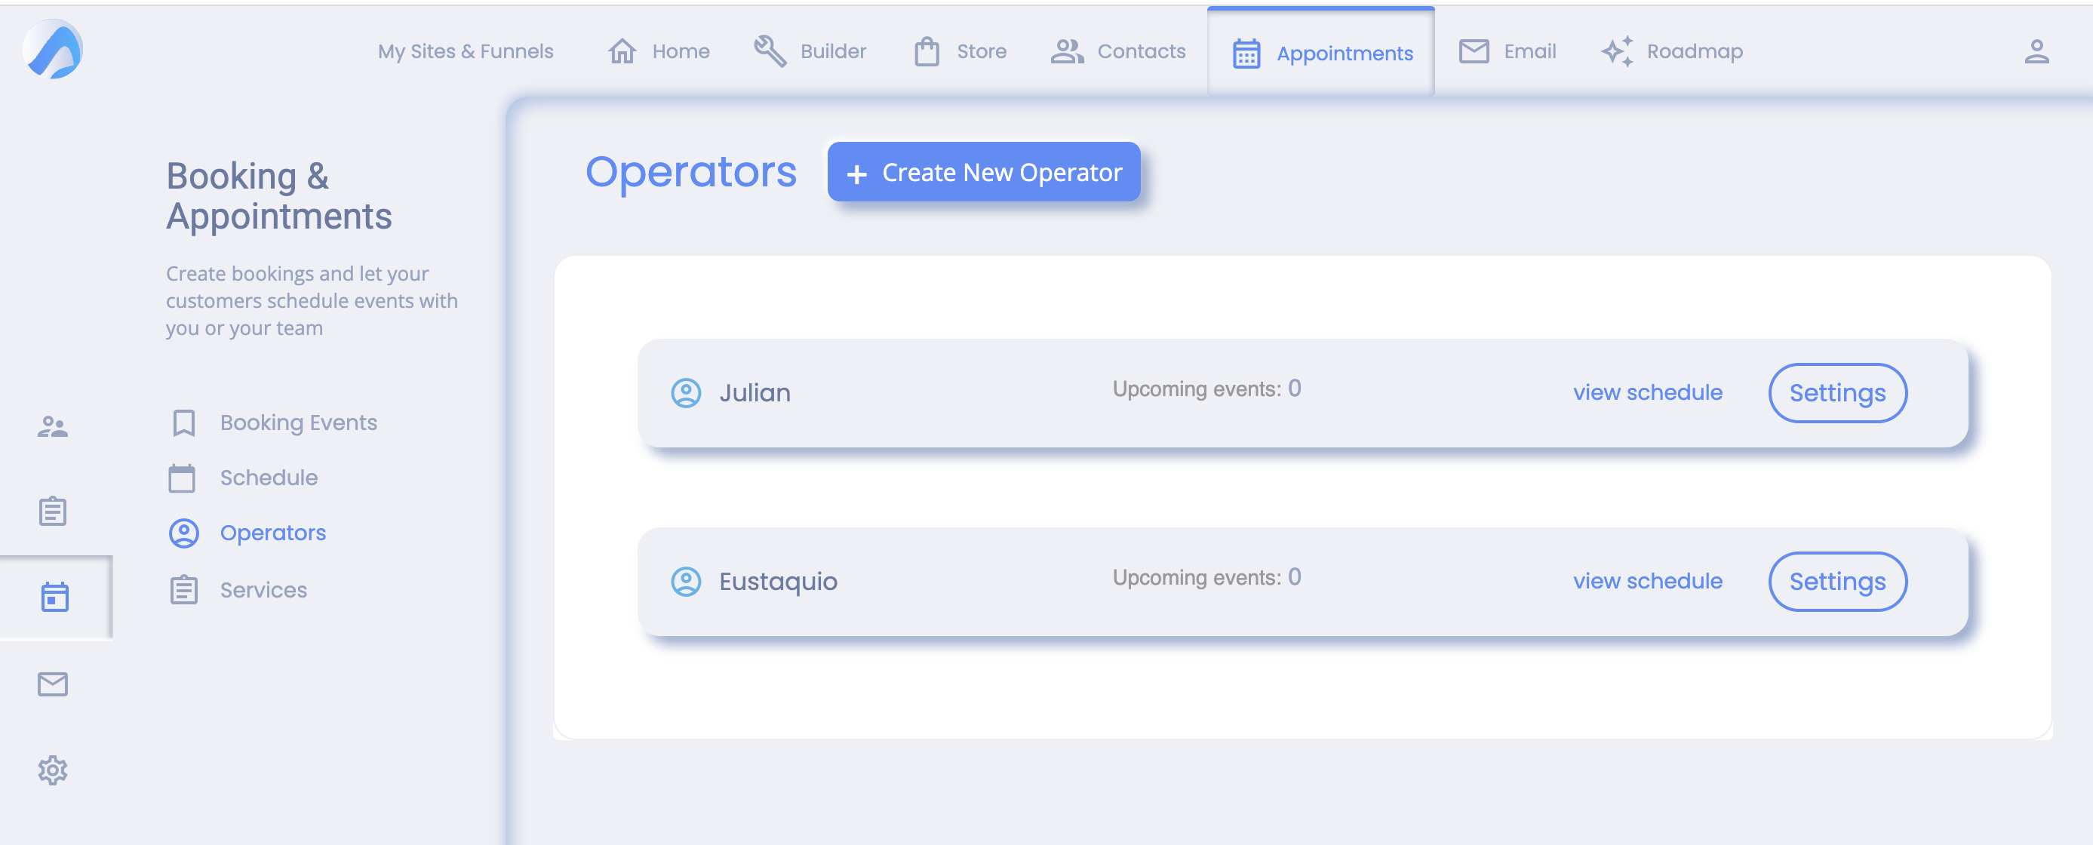
Task: Open the Services section
Action: [239, 590]
